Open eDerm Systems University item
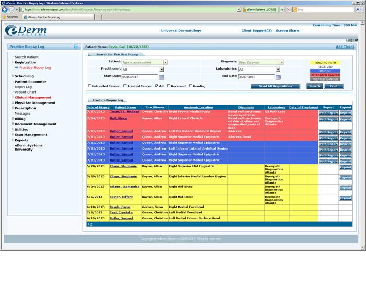The width and height of the screenshot is (366, 286). click(x=28, y=147)
